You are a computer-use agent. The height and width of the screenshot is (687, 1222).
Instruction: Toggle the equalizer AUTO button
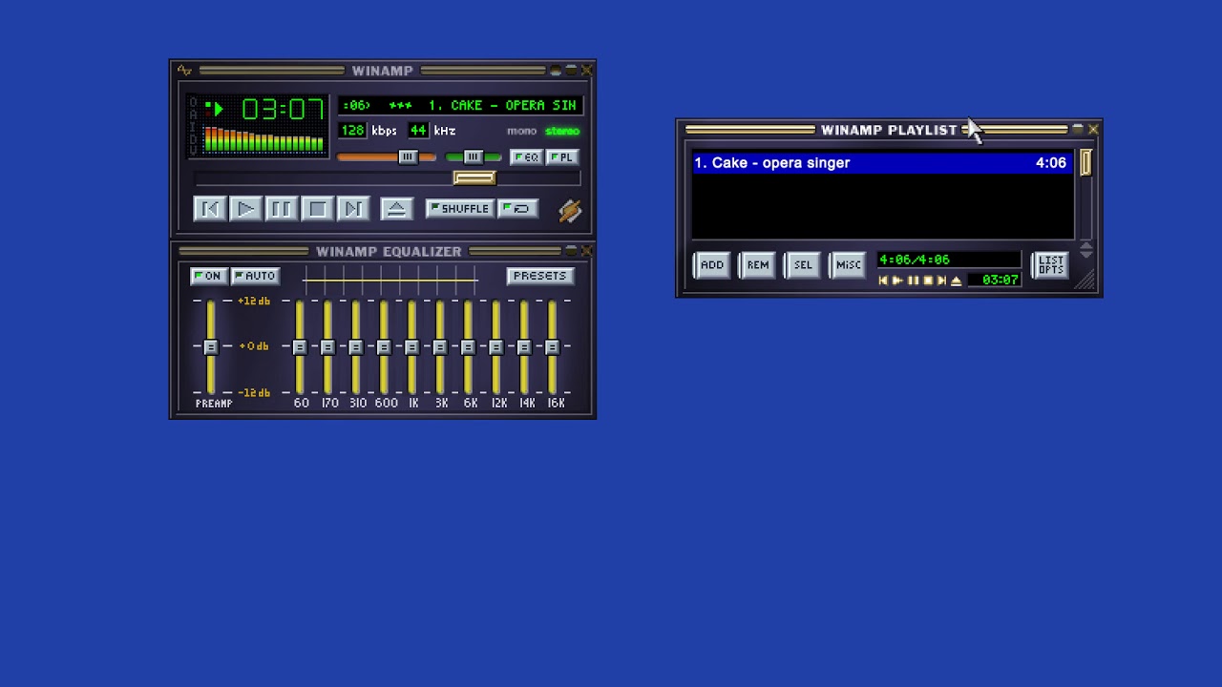click(255, 276)
